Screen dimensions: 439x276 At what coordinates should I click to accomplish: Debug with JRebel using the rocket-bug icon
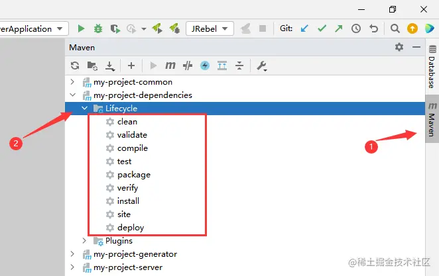click(x=174, y=28)
